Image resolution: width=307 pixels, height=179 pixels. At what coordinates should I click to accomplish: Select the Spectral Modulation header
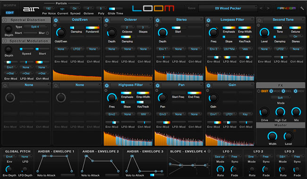[26, 41]
